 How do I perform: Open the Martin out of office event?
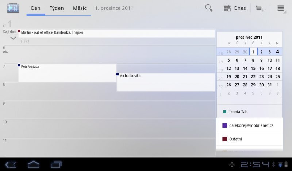pyautogui.click(x=116, y=33)
